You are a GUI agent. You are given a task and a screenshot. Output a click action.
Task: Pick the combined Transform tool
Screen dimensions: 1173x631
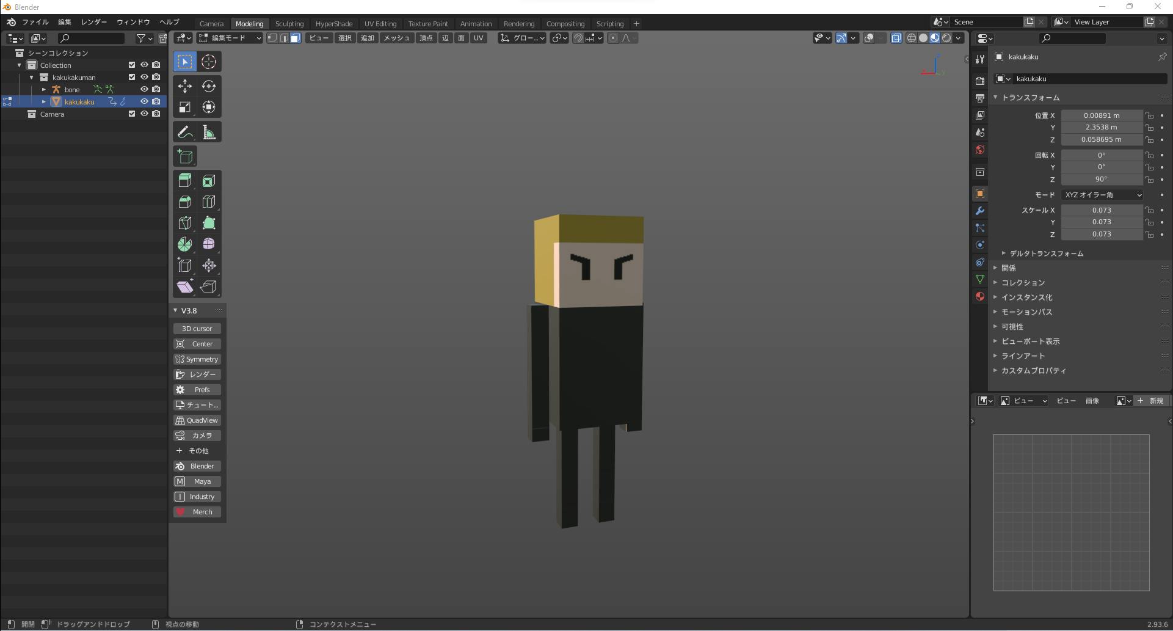click(209, 108)
